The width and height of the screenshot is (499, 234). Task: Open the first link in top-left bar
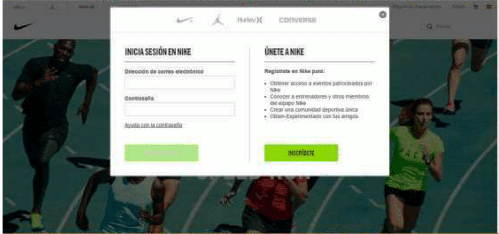(20, 6)
